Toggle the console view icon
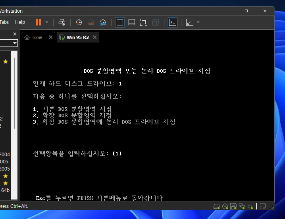 [x=173, y=22]
